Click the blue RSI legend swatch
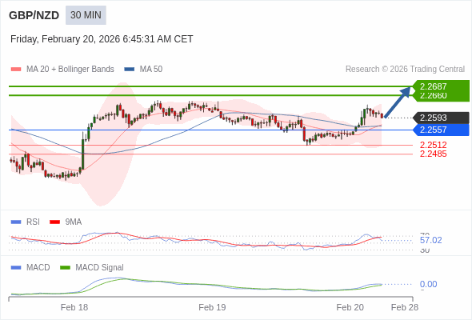Screen dimensions: 472x320 (x=16, y=222)
